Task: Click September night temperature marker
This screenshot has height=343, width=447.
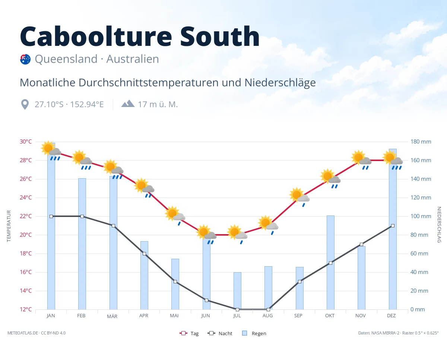Action: [x=299, y=281]
